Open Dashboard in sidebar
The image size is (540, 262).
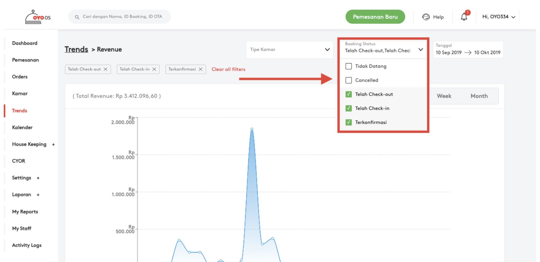click(x=25, y=43)
